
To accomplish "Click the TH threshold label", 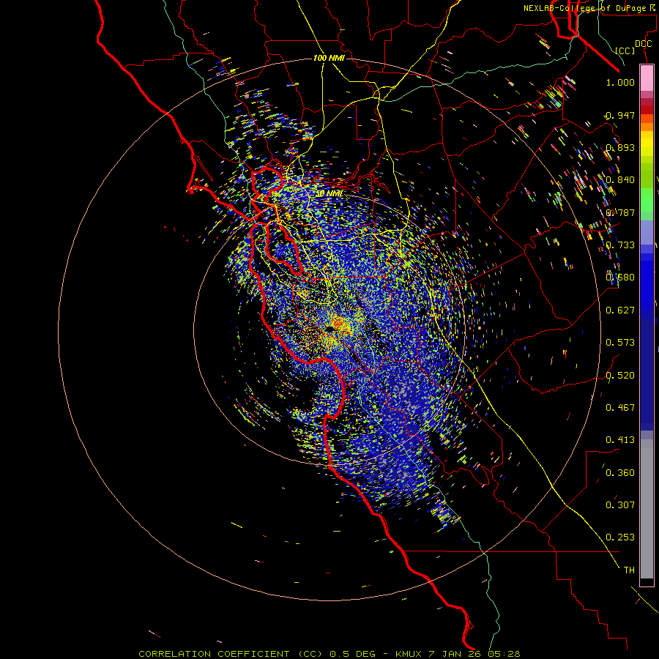I will click(629, 570).
